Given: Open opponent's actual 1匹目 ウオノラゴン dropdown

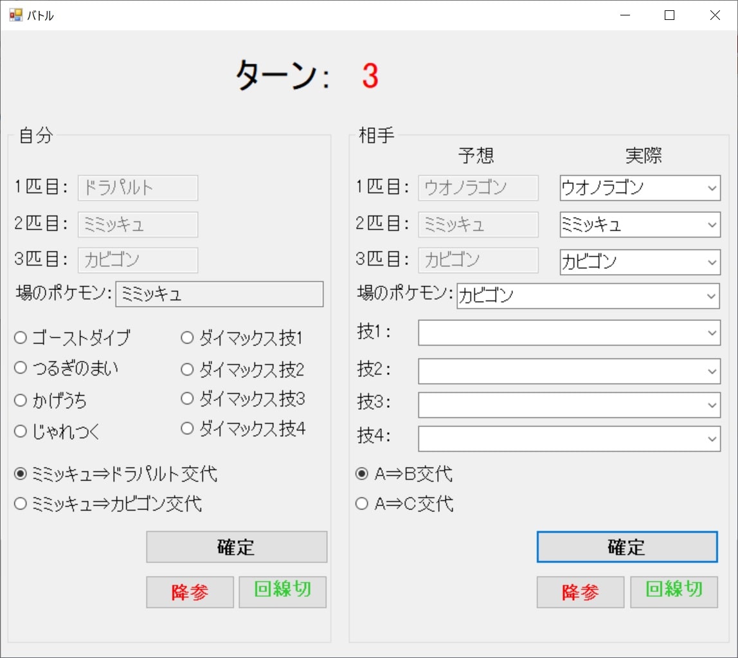Looking at the screenshot, I should (x=640, y=188).
